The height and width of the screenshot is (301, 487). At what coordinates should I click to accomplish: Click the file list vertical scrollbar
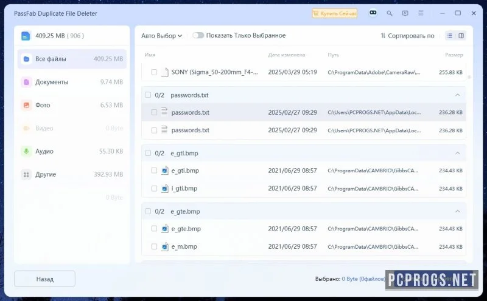[x=469, y=77]
